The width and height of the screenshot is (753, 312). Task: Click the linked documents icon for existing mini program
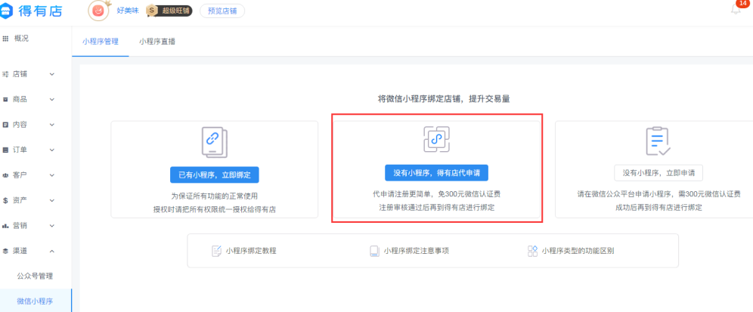pyautogui.click(x=214, y=140)
